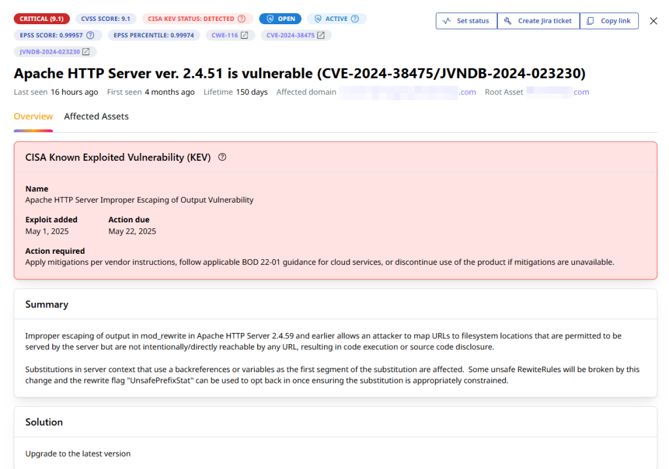Click the Solution section heading

(x=44, y=422)
